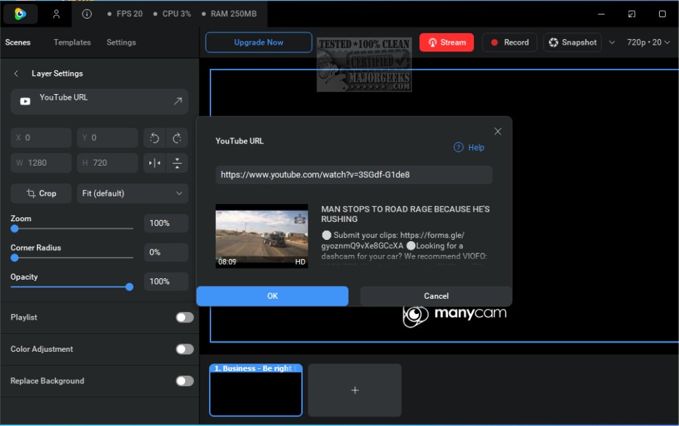Open the Fit (default) dropdown
The image size is (679, 426).
[x=133, y=193]
